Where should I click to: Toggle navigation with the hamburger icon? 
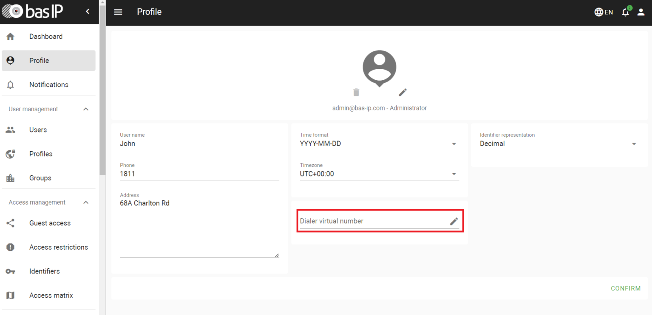pos(118,12)
